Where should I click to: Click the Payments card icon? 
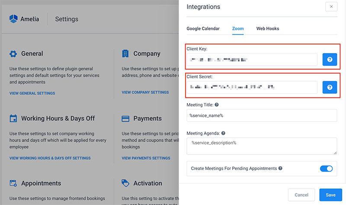125,119
